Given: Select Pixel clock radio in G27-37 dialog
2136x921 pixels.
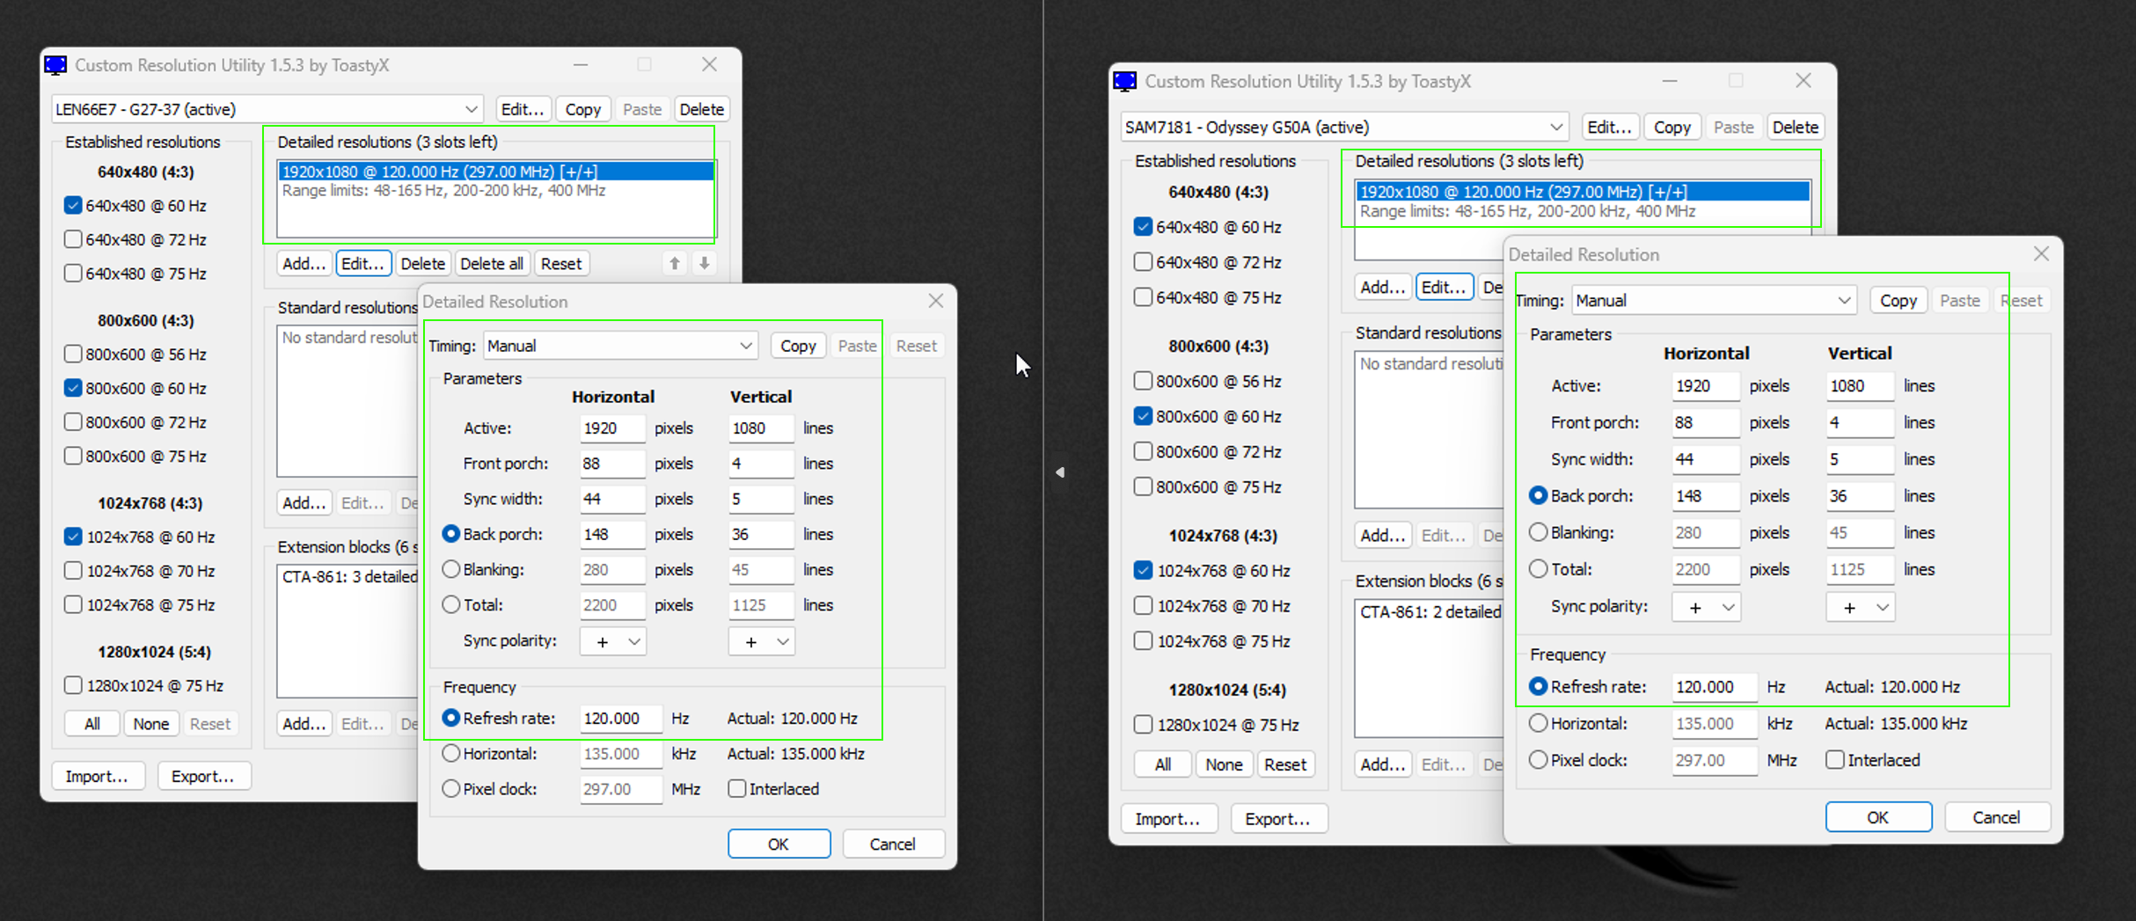Looking at the screenshot, I should [x=451, y=789].
